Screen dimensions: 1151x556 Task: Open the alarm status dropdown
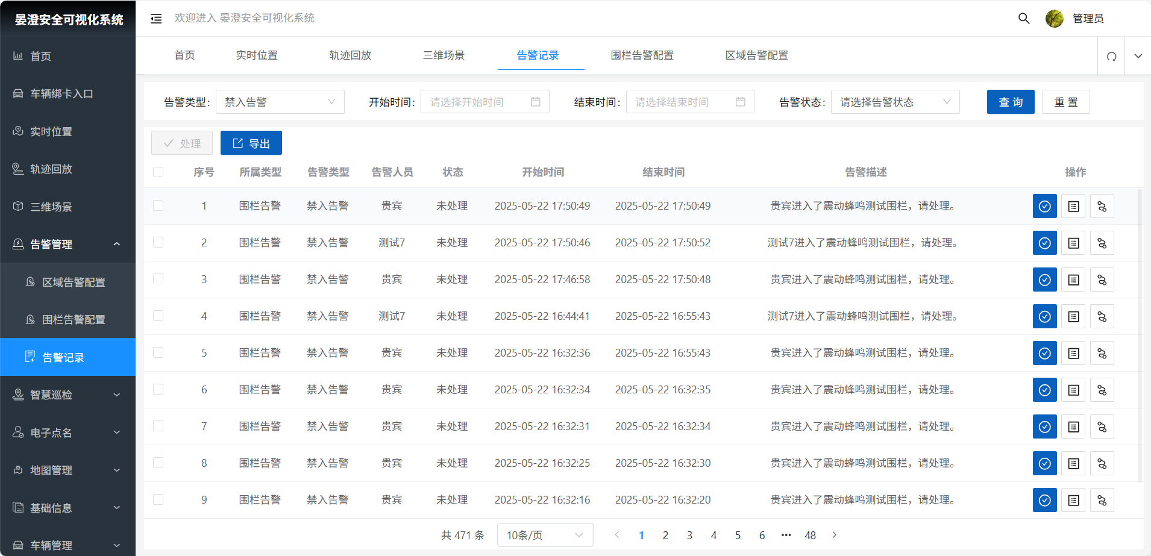coord(894,102)
